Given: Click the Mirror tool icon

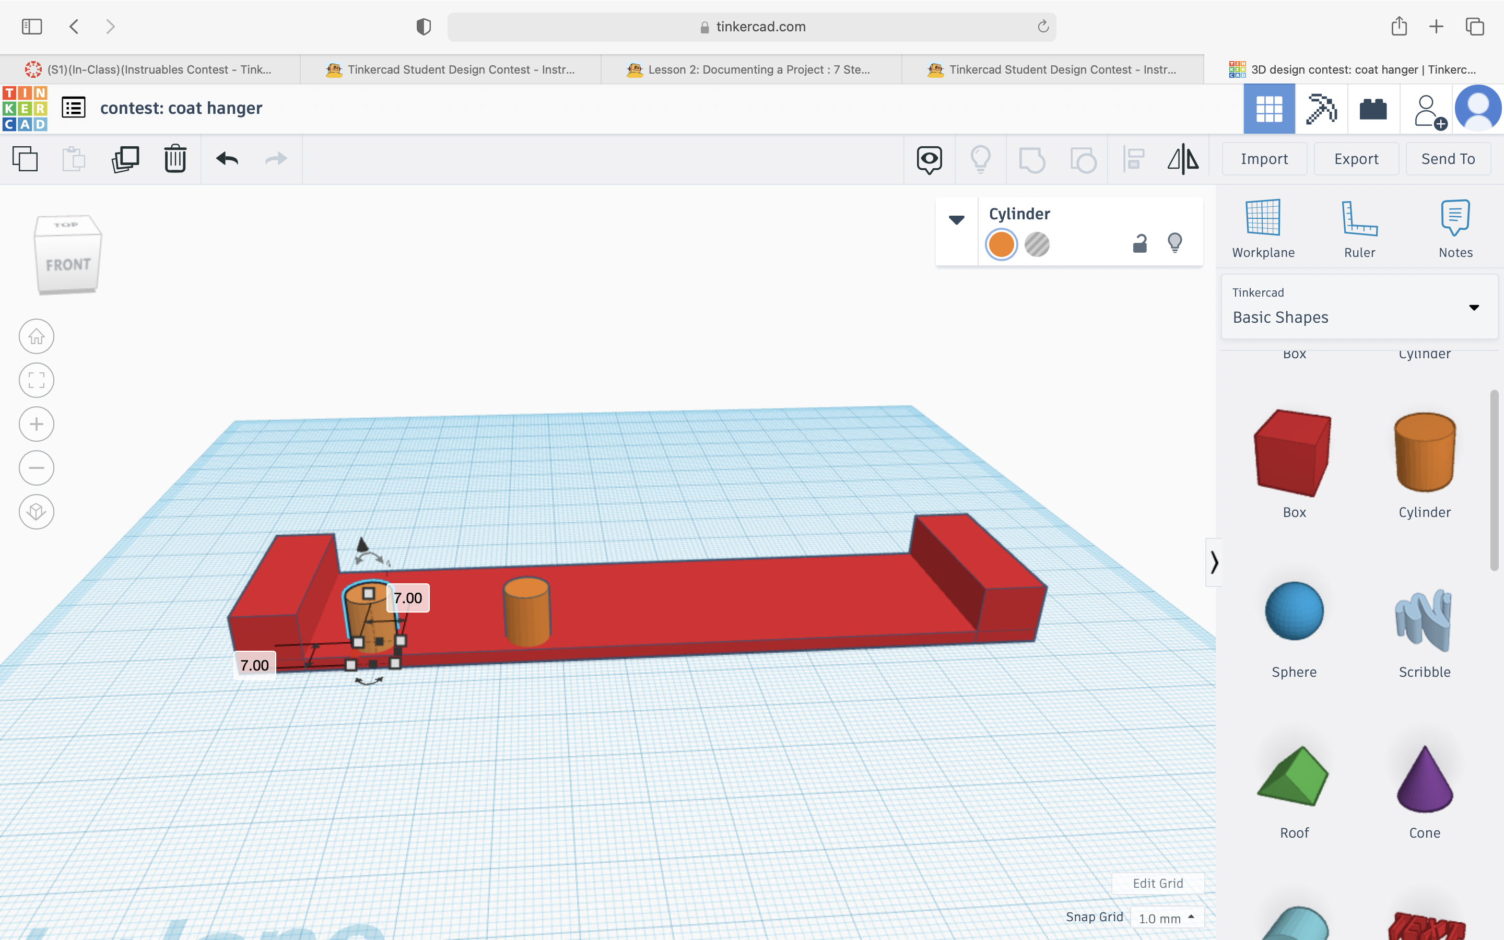Looking at the screenshot, I should pyautogui.click(x=1183, y=159).
